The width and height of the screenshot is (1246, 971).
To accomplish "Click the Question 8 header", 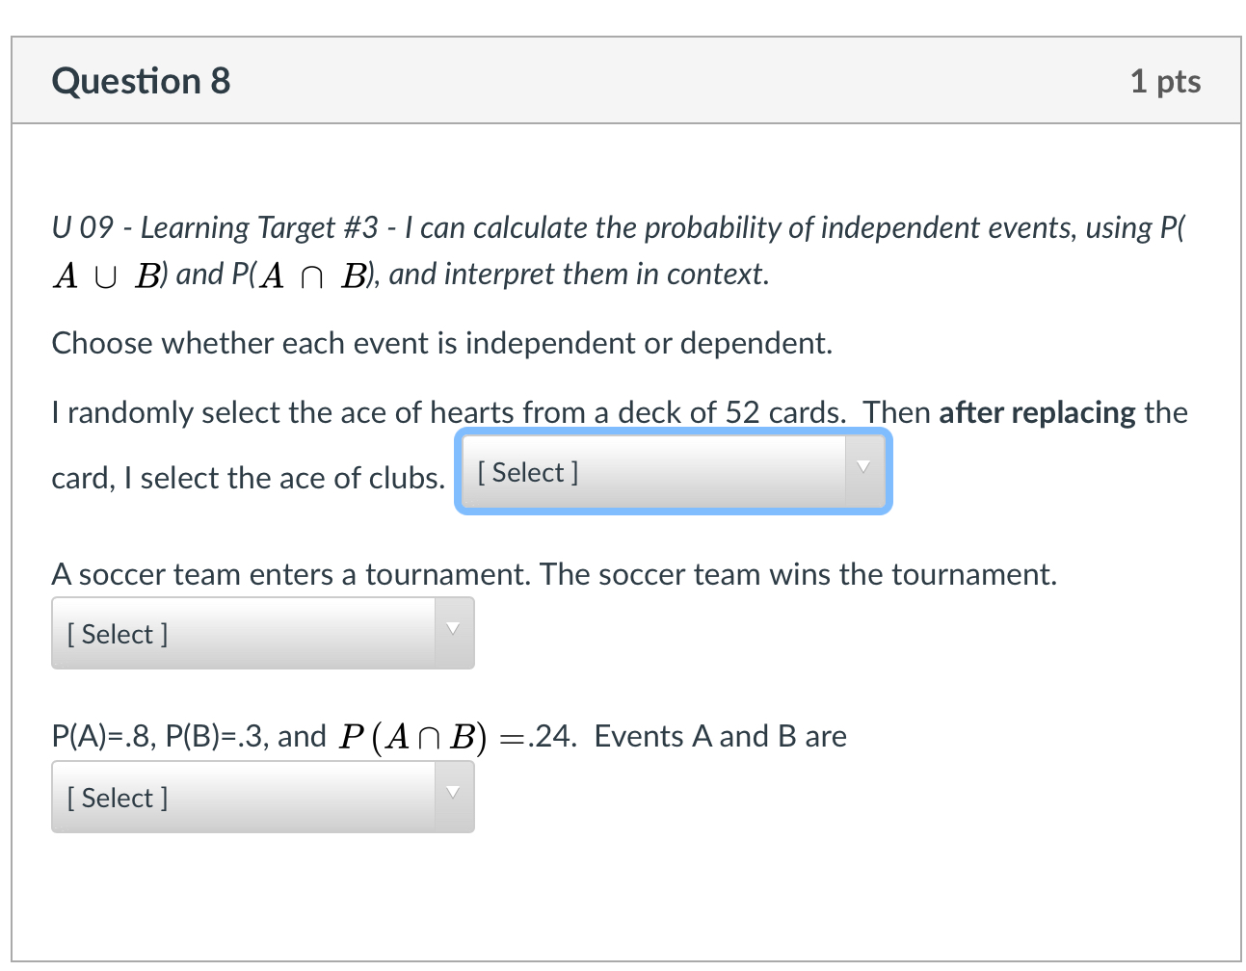I will coord(141,80).
